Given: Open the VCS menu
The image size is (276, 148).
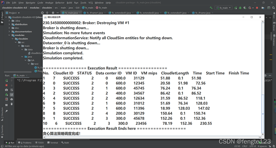Looking at the screenshot, I should point(91,3).
